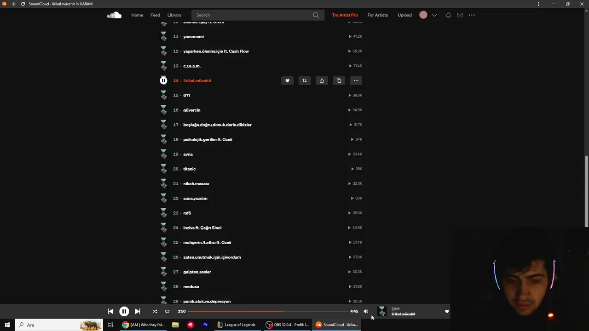Mute the volume speaker icon
589x331 pixels.
click(x=366, y=311)
